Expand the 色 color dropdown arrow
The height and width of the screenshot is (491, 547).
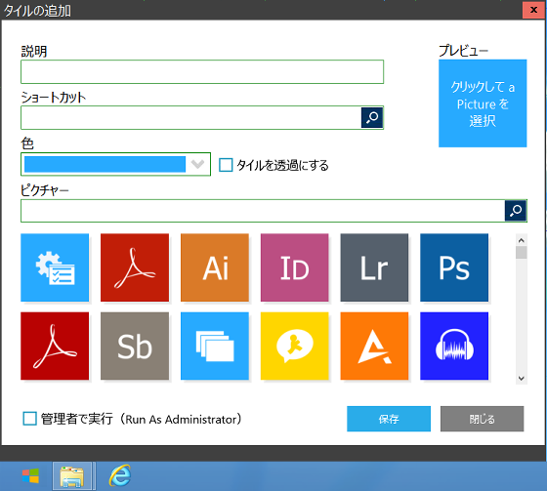197,164
